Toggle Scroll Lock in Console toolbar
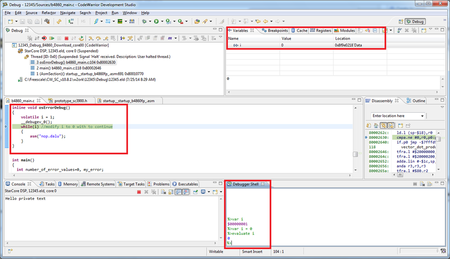Viewport: 450px width, 259px height. pyautogui.click(x=171, y=192)
